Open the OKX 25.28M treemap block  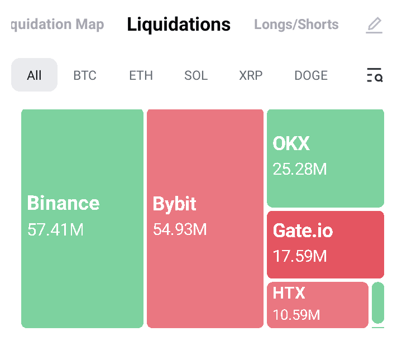click(x=326, y=158)
